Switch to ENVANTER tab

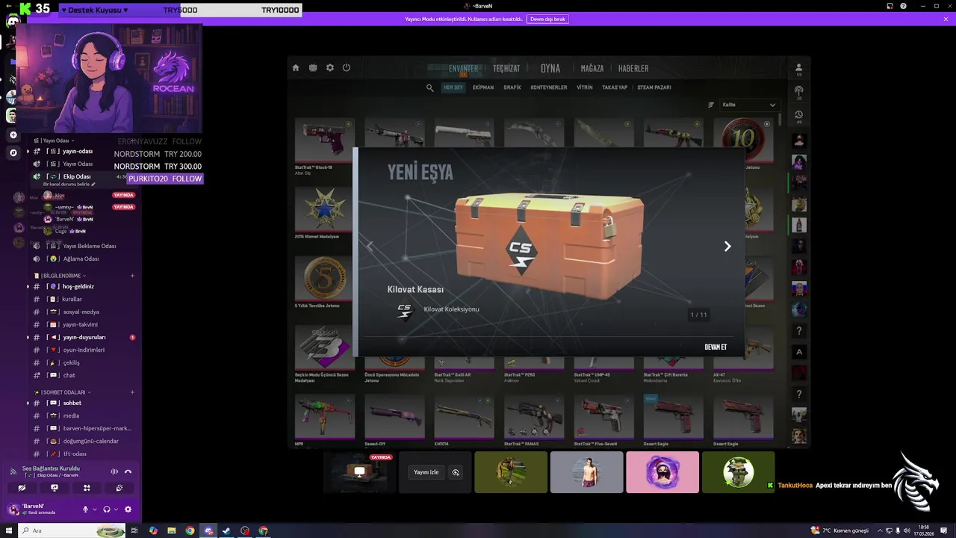coord(463,68)
